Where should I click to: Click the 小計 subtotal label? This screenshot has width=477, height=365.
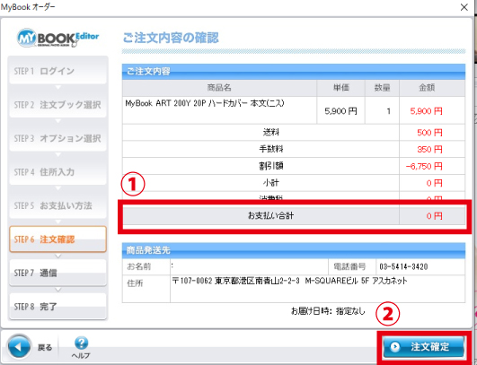(x=270, y=183)
